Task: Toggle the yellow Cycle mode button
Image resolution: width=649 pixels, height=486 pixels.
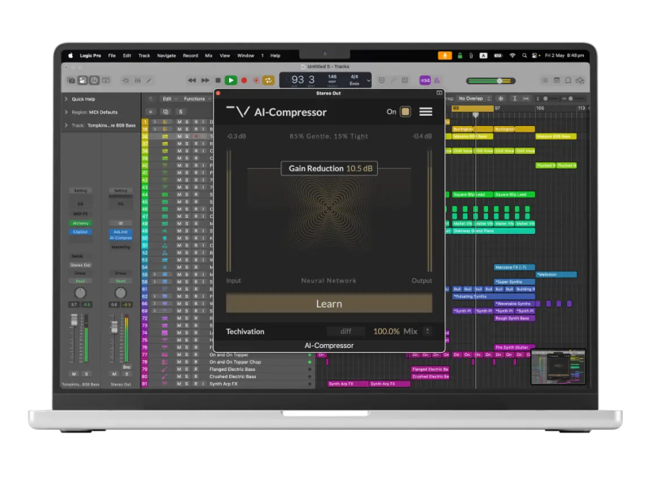Action: tap(268, 80)
